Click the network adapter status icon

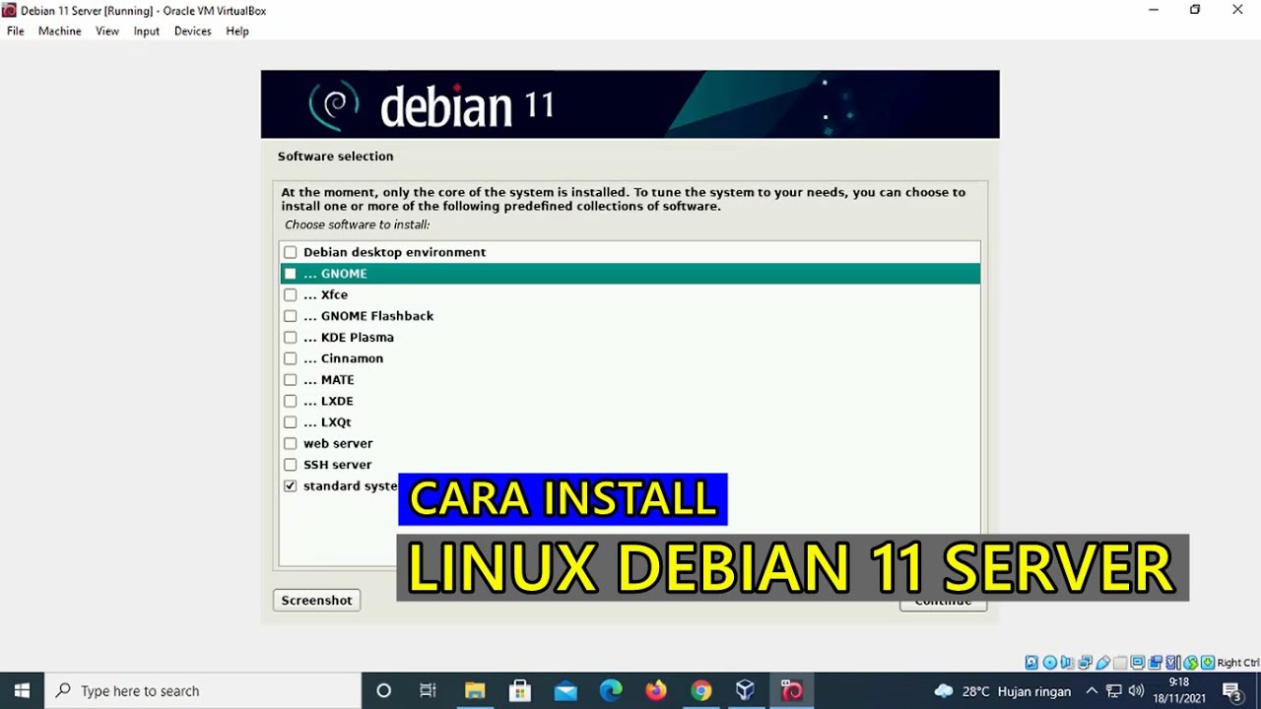click(1085, 663)
